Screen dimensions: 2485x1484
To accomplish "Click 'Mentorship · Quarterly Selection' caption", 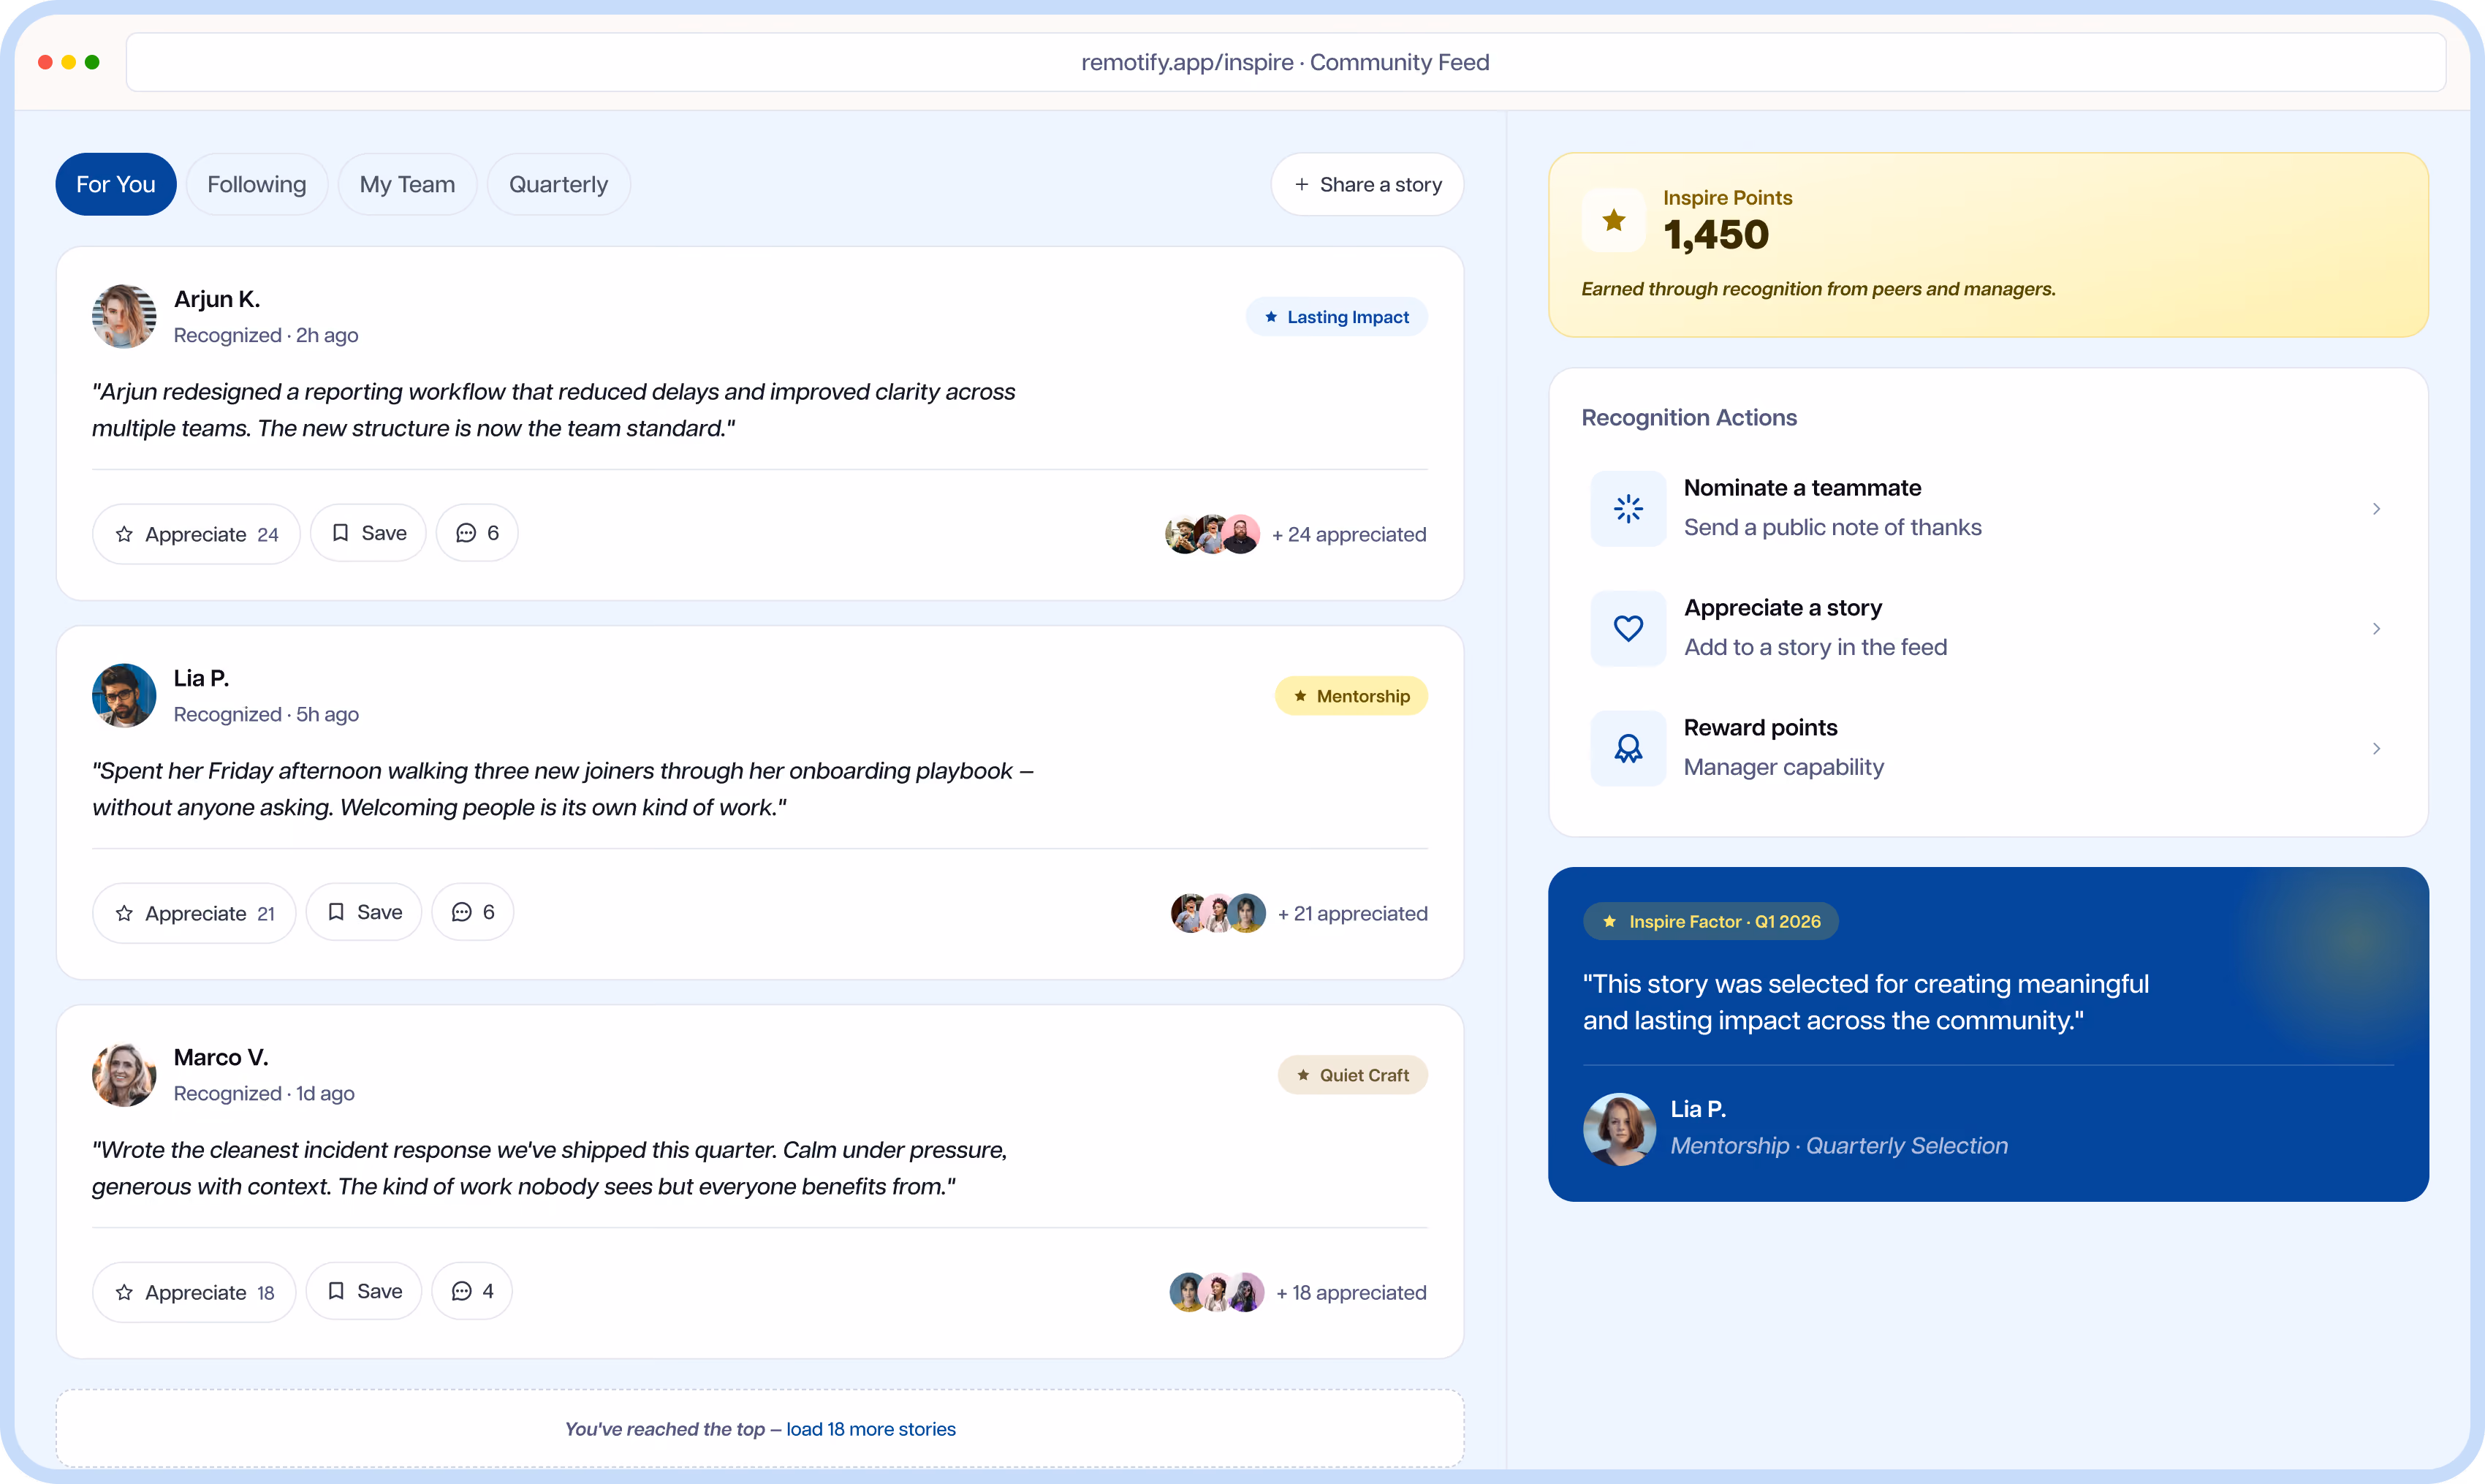I will pyautogui.click(x=1839, y=1146).
